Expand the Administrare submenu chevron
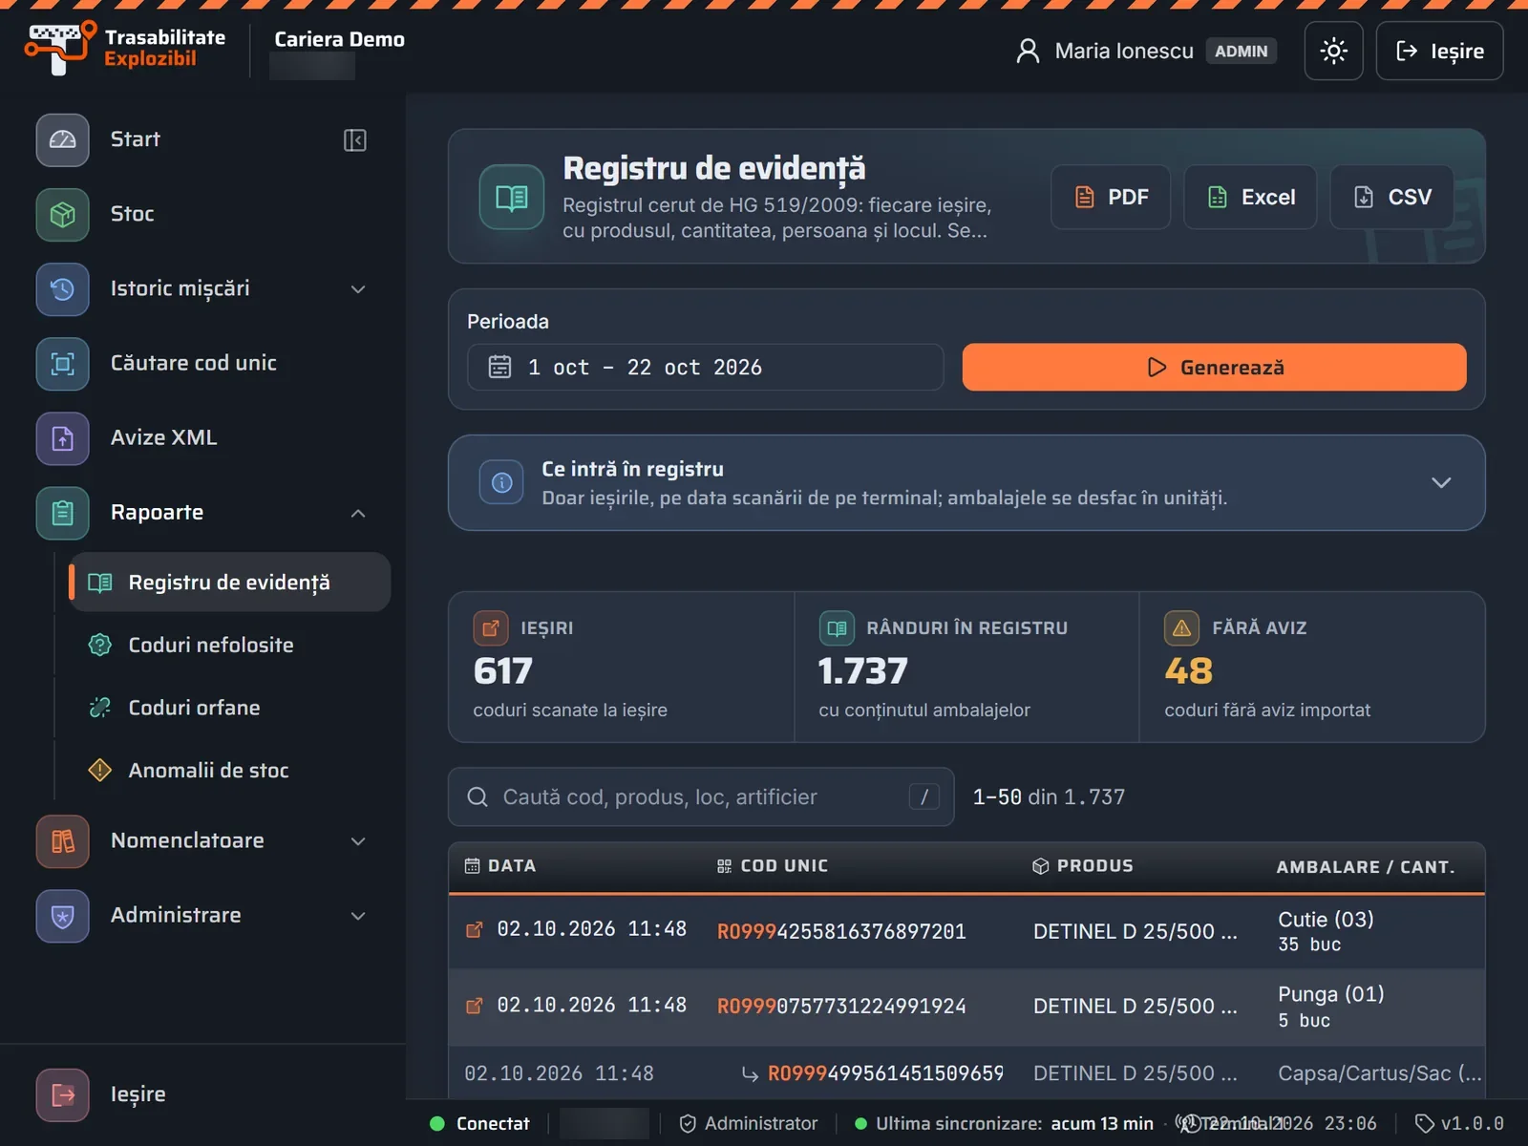 pyautogui.click(x=358, y=916)
